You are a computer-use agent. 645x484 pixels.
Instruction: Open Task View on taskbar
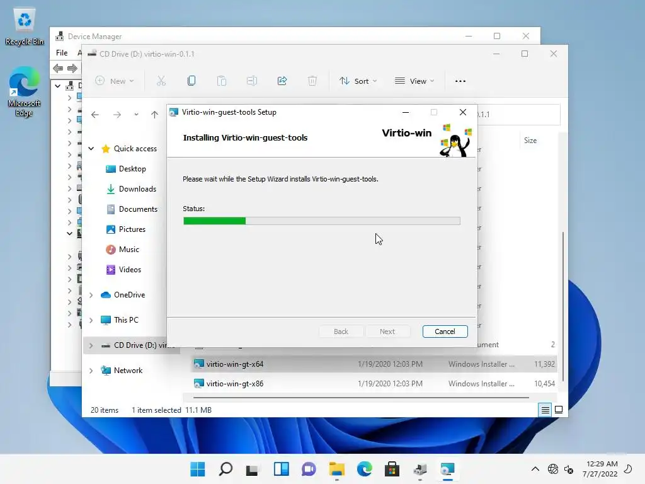tap(252, 469)
